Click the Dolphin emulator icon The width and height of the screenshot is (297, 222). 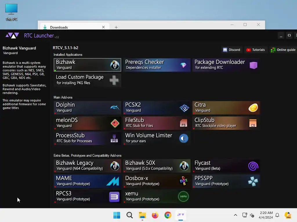click(115, 108)
